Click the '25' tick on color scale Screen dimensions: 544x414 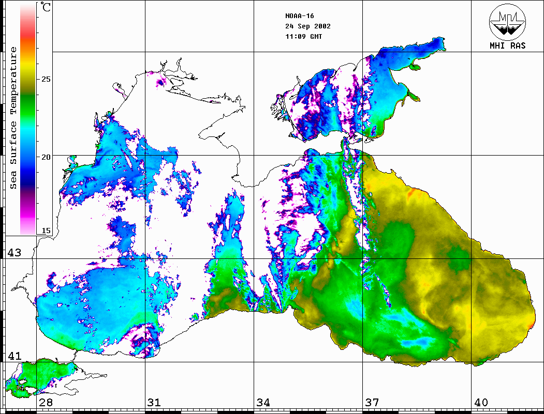[46, 79]
